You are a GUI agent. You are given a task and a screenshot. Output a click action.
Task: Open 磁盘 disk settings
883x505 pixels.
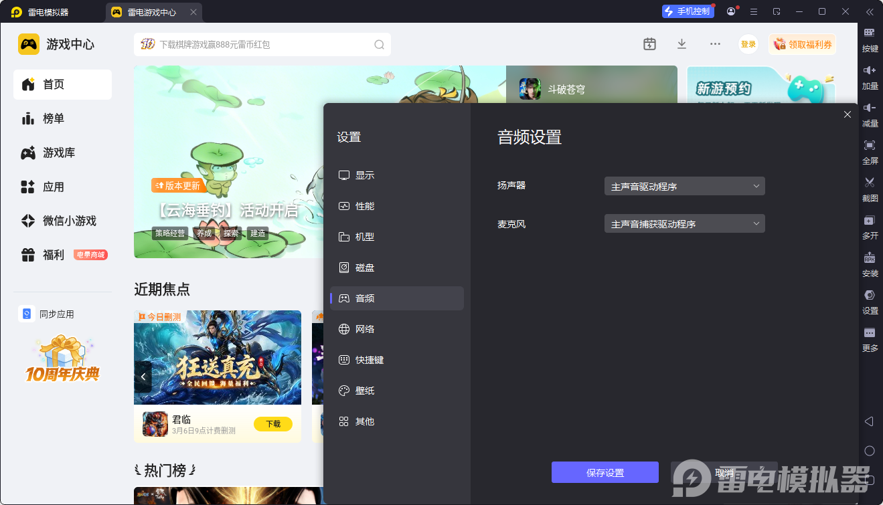coord(397,268)
